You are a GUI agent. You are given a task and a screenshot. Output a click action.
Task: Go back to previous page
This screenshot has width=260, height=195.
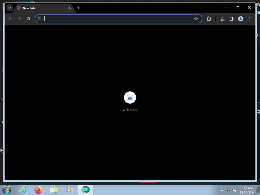click(x=10, y=19)
